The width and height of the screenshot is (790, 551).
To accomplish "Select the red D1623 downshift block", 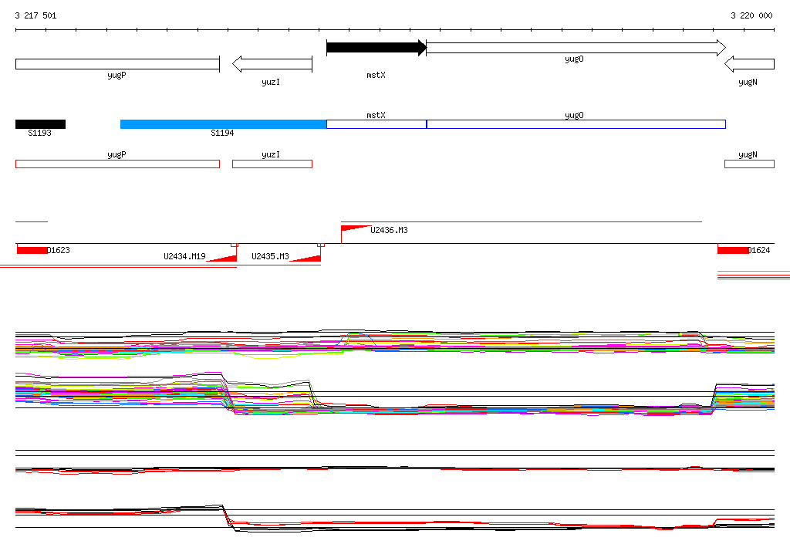I will point(32,250).
